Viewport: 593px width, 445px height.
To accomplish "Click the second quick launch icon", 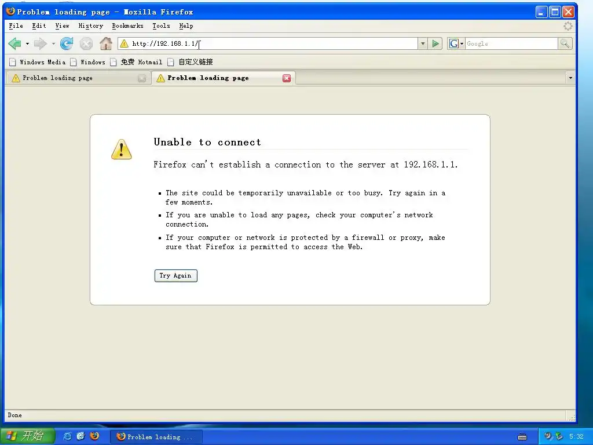I will point(80,436).
